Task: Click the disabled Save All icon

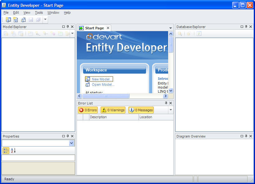Action: pos(38,20)
